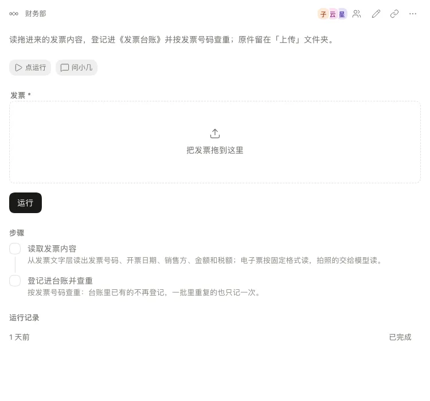Click the 已完成 status label
This screenshot has width=430, height=401.
(x=400, y=337)
